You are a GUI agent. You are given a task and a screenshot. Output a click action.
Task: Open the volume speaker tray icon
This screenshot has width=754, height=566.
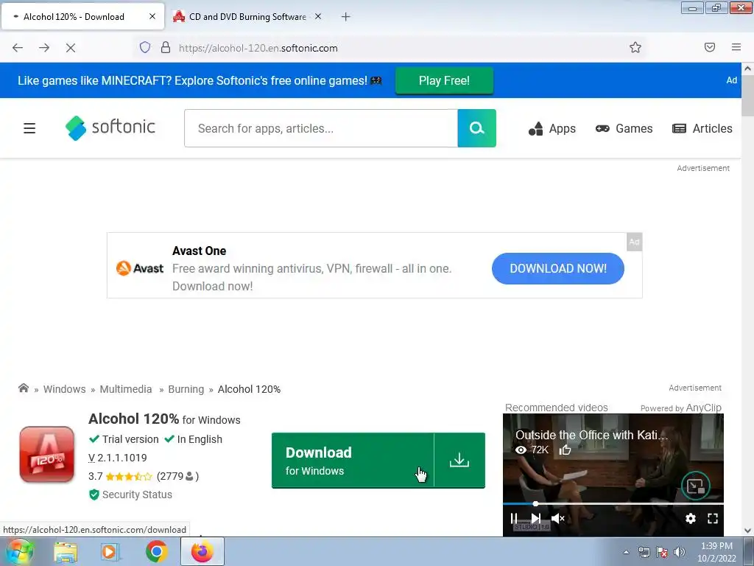(x=680, y=552)
